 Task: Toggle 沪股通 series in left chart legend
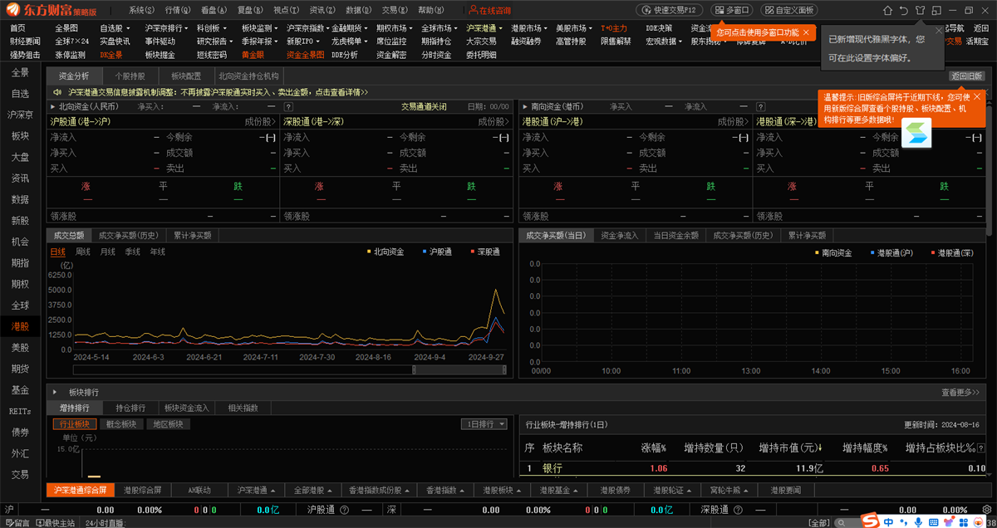[x=435, y=252]
